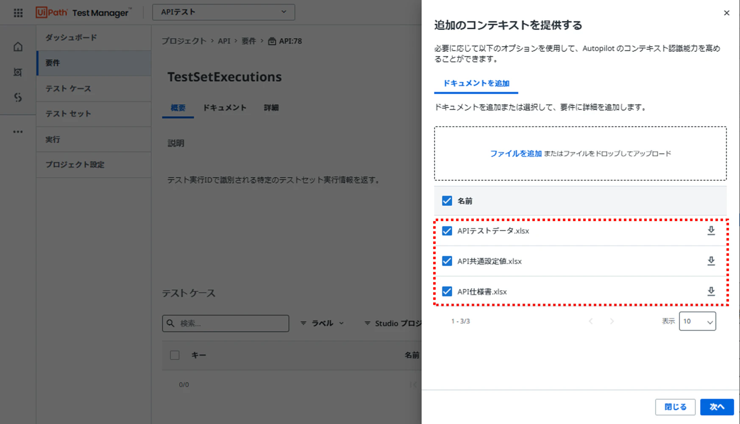Image resolution: width=740 pixels, height=424 pixels.
Task: Click the ファイルを追加 link
Action: pos(516,154)
